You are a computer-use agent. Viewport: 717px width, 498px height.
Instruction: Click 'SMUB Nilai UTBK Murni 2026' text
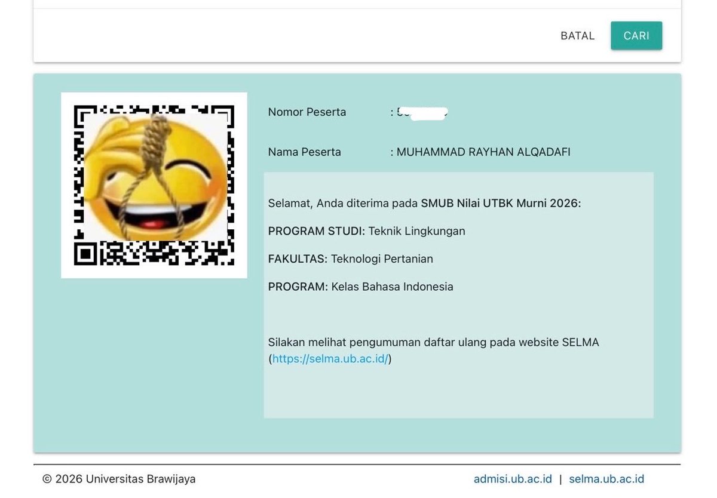coord(501,203)
